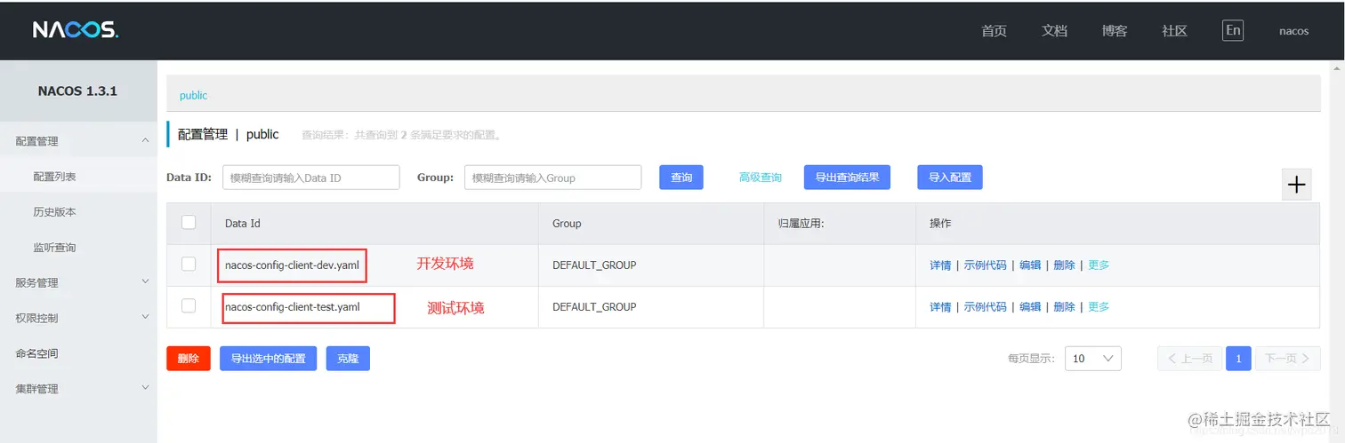1345x443 pixels.
Task: Click the Data Id column header
Action: click(242, 224)
